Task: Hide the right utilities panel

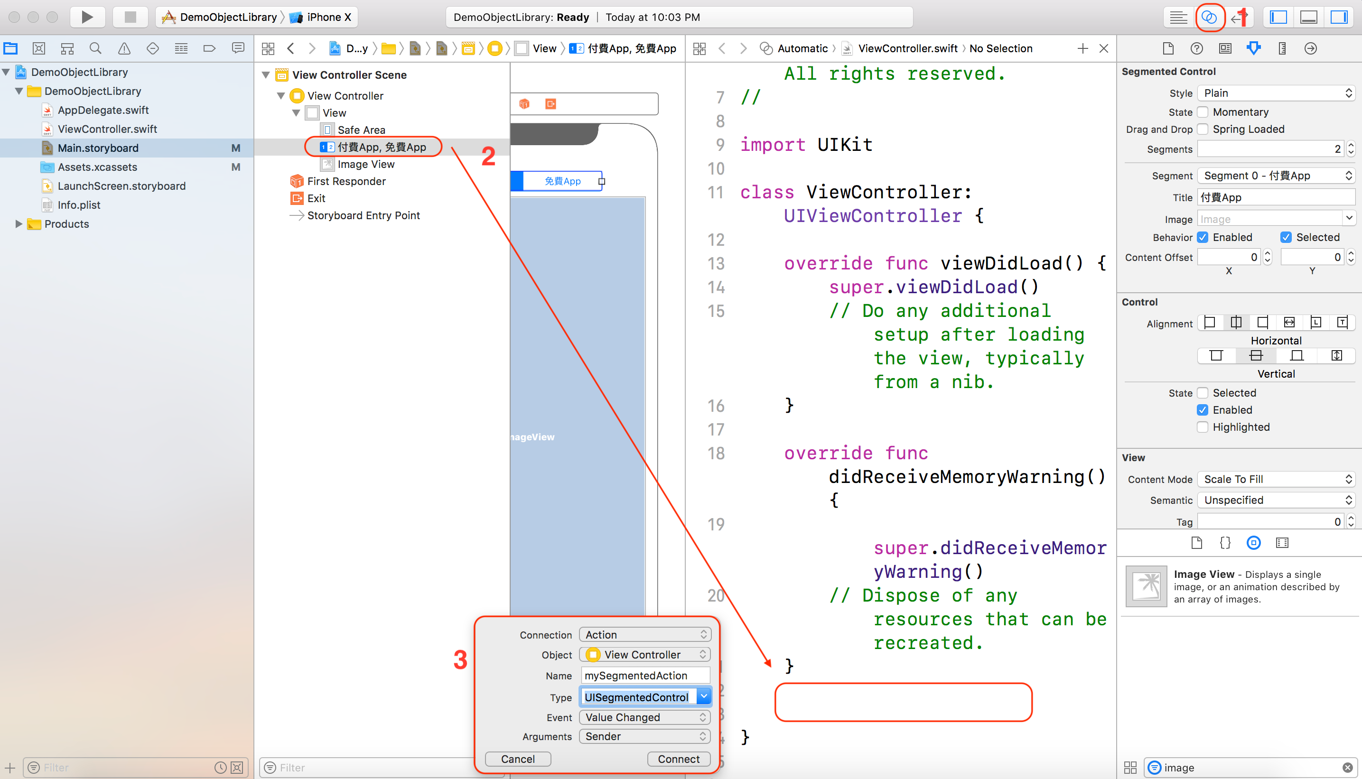Action: point(1339,17)
